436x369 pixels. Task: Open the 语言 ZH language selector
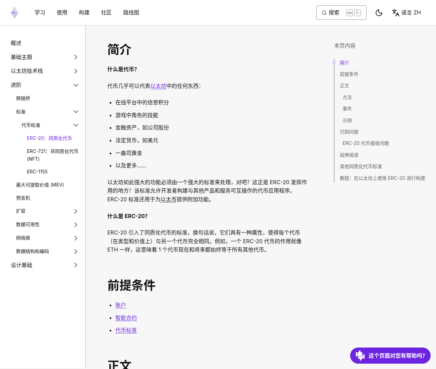pos(406,13)
